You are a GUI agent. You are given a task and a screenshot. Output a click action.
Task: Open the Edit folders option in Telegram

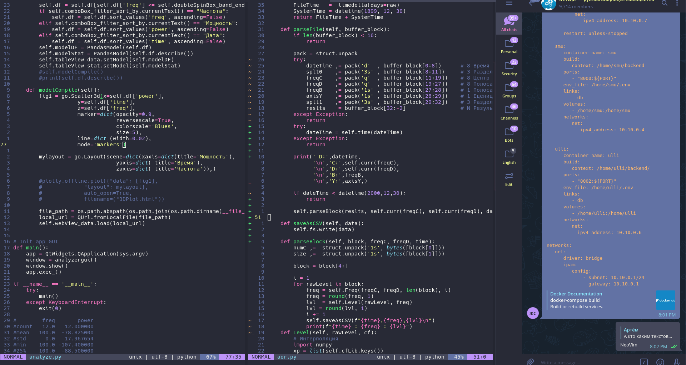tap(509, 179)
